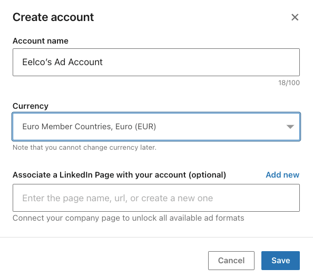Close the Create account dialog
Viewport: 313px width, 279px height.
click(295, 17)
